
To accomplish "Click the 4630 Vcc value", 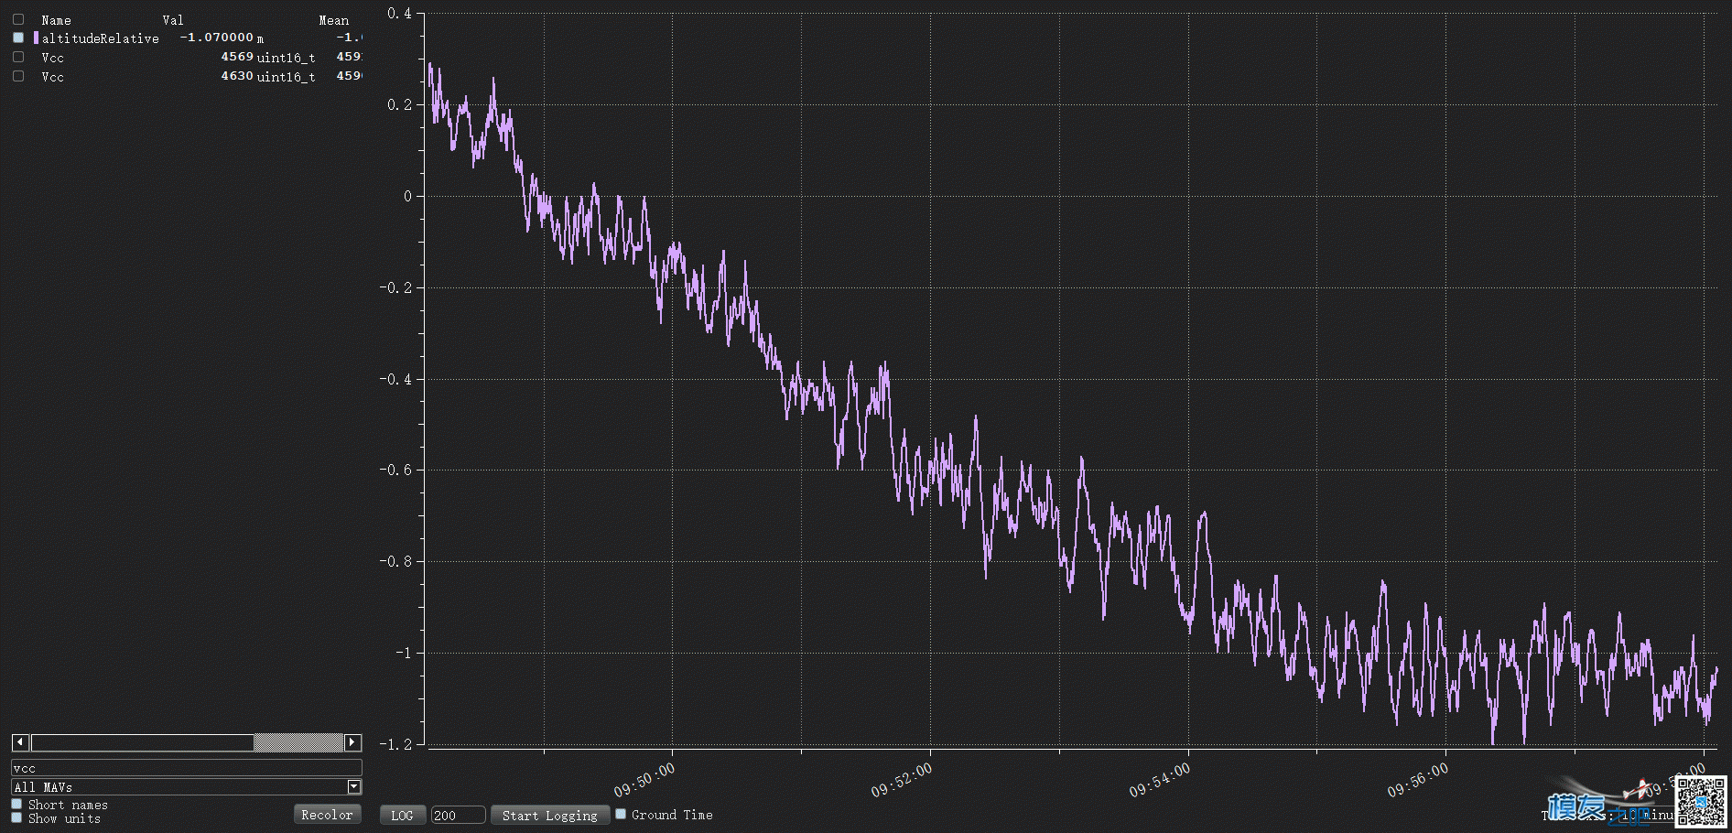I will tap(237, 76).
